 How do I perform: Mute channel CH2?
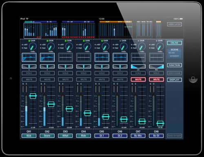point(47,79)
